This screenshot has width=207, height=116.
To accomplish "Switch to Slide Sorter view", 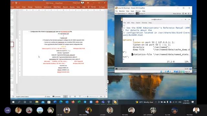I will click(x=70, y=97).
